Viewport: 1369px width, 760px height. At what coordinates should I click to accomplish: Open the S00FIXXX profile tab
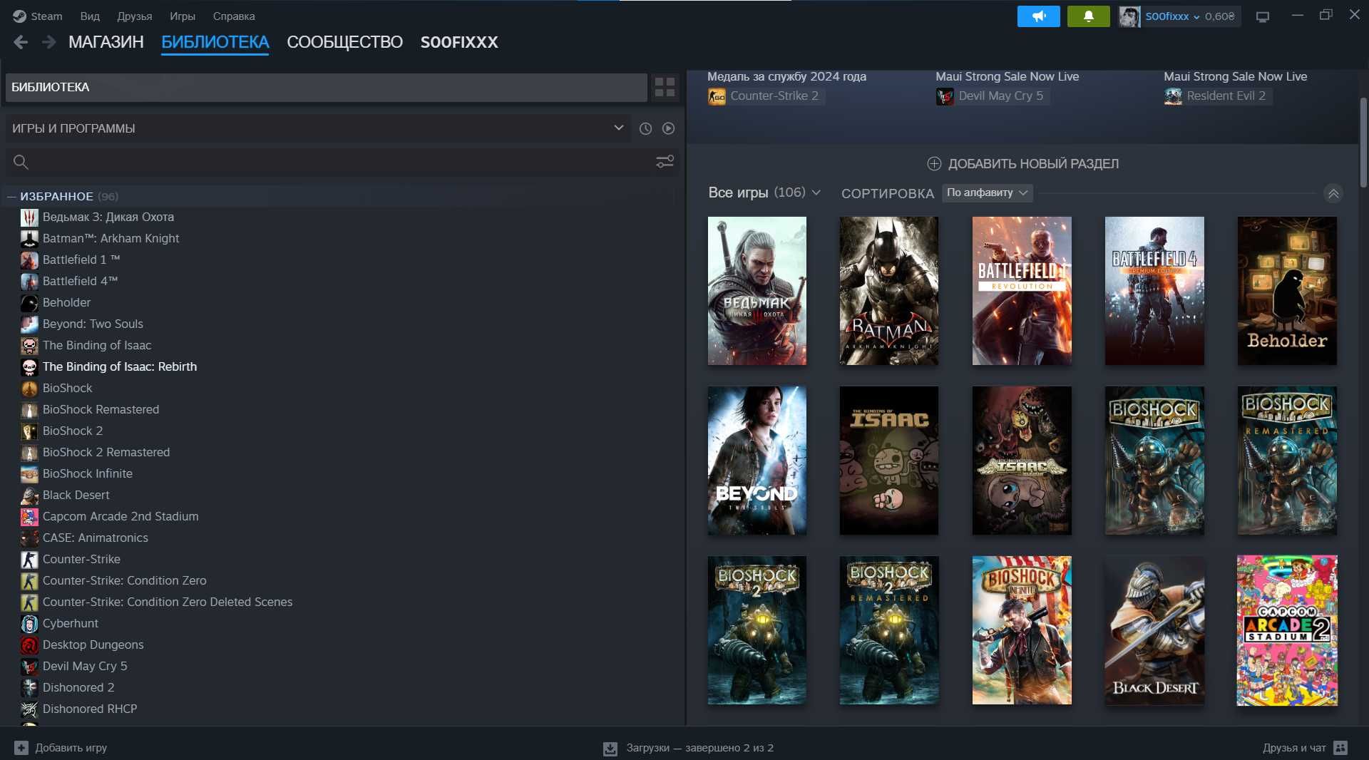pyautogui.click(x=459, y=42)
